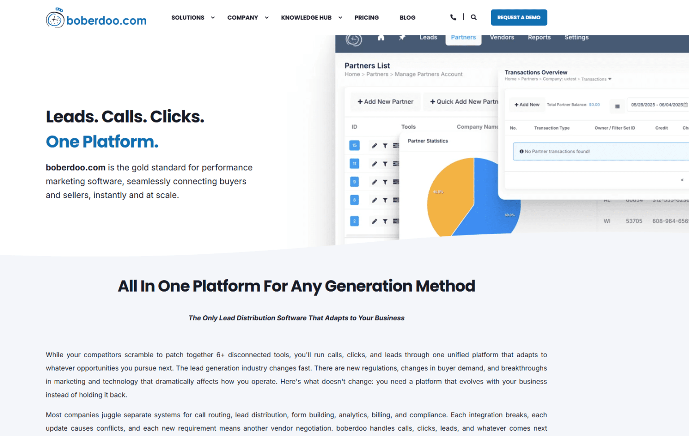Click the Add New Partner button
The height and width of the screenshot is (436, 689).
click(385, 102)
